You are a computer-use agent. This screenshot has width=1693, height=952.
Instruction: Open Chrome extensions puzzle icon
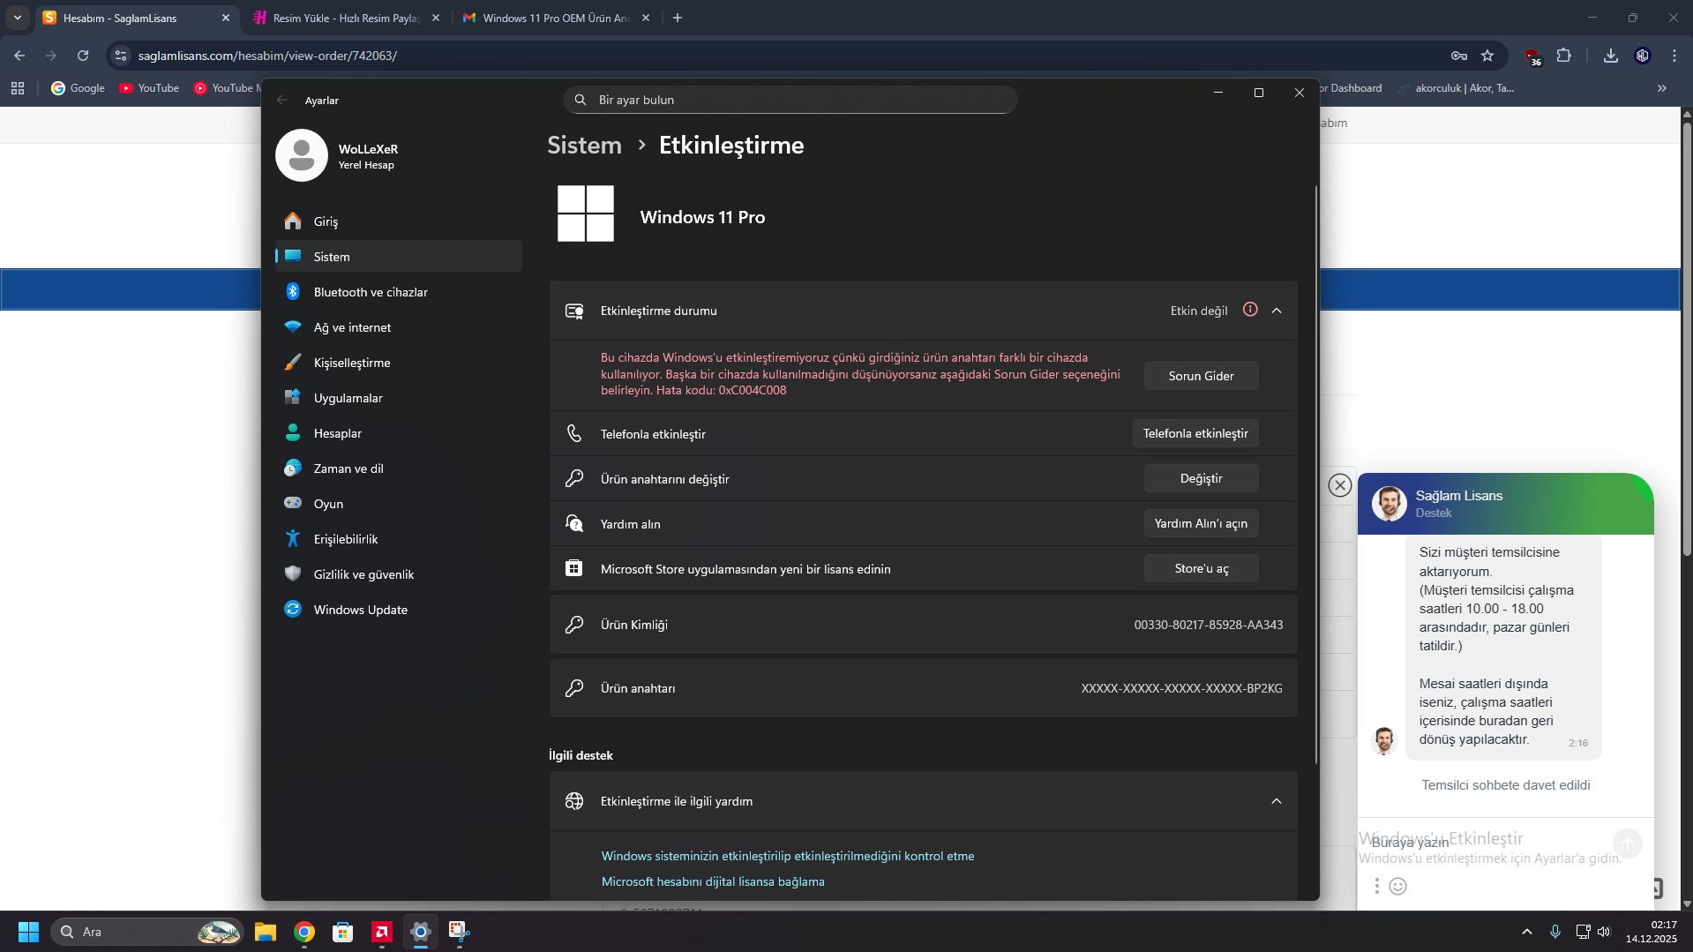[1563, 56]
